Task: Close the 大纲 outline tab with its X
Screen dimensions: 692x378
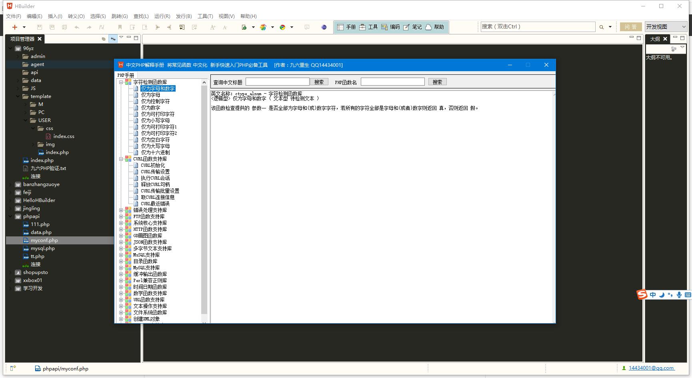Action: pos(665,39)
